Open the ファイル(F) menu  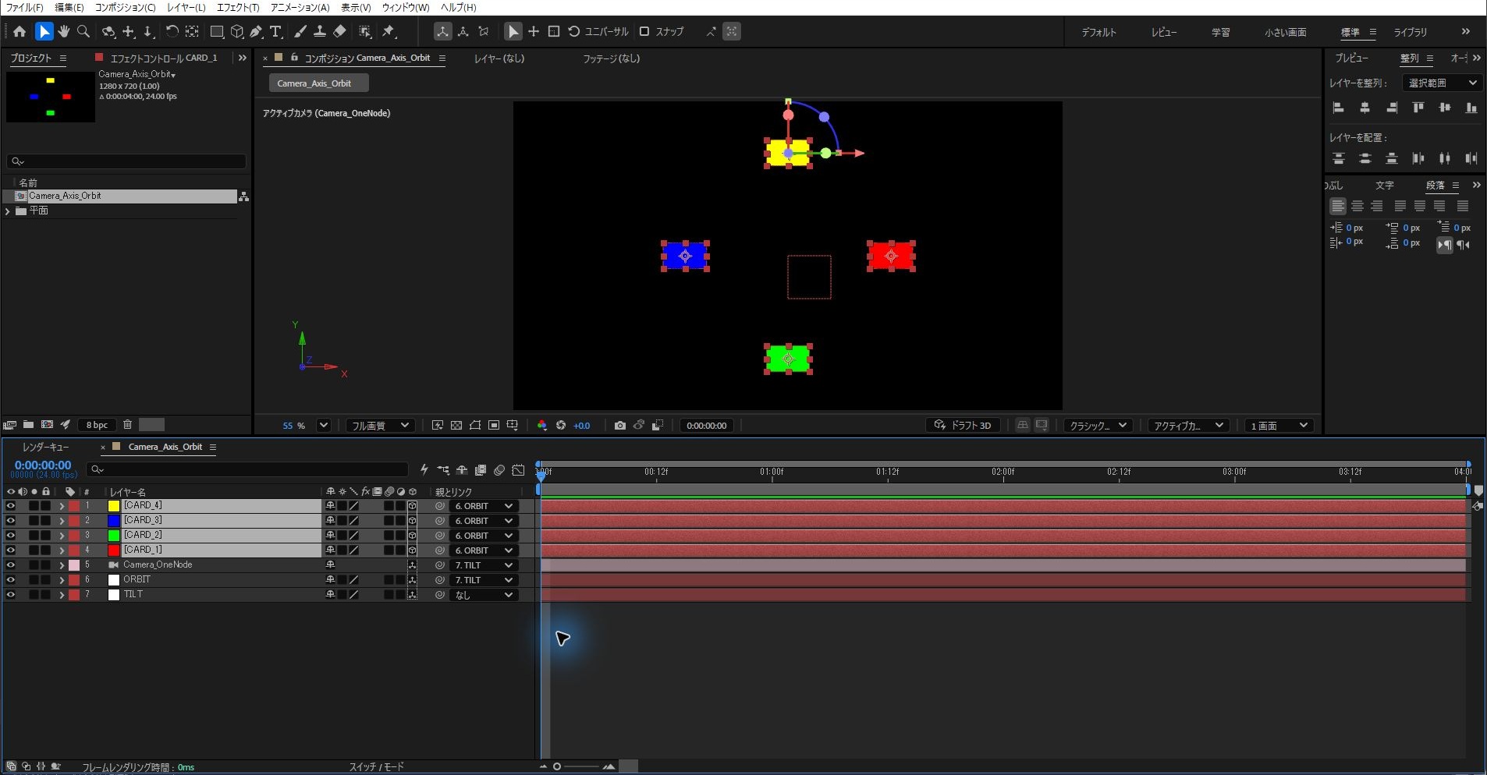click(25, 8)
